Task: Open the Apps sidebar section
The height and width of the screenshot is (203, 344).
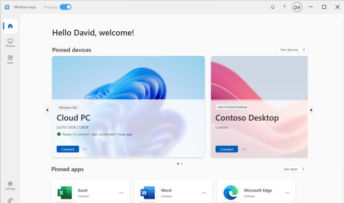Action: coord(10,59)
